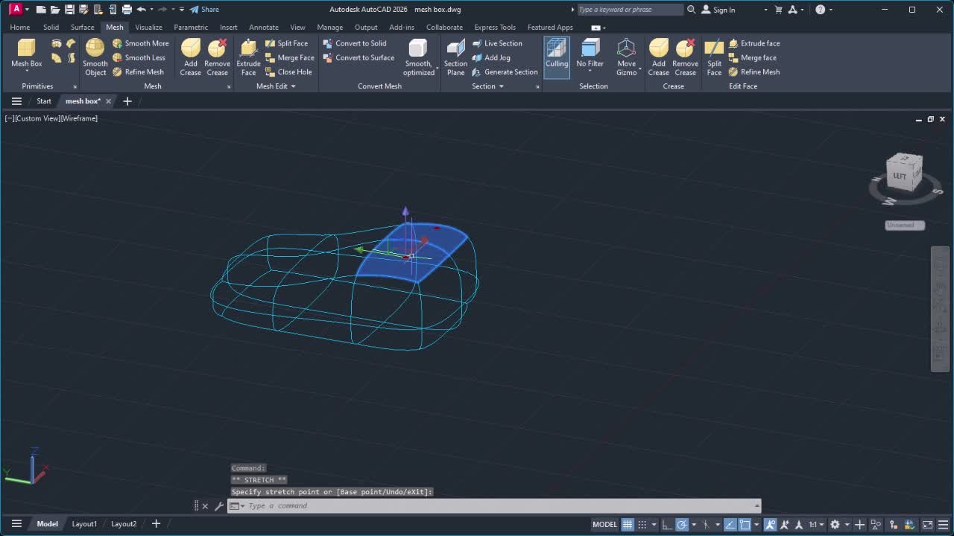Choose Refine Mesh in the Mesh panel
This screenshot has width=954, height=536.
pyautogui.click(x=139, y=72)
